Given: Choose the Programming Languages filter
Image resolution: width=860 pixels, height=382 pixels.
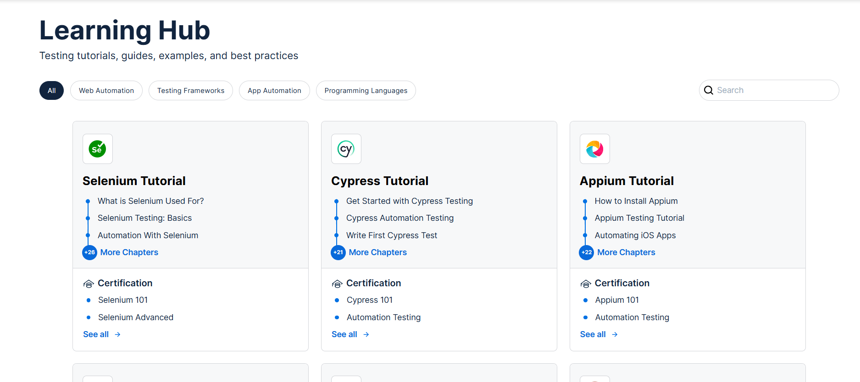Looking at the screenshot, I should click(x=366, y=91).
